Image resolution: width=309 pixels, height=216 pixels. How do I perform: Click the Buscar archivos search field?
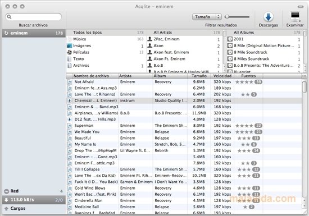[x=34, y=17]
